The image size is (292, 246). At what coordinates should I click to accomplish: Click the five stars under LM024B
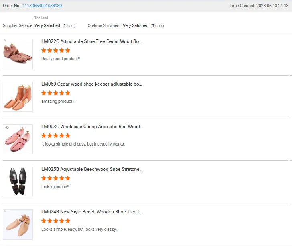56,221
